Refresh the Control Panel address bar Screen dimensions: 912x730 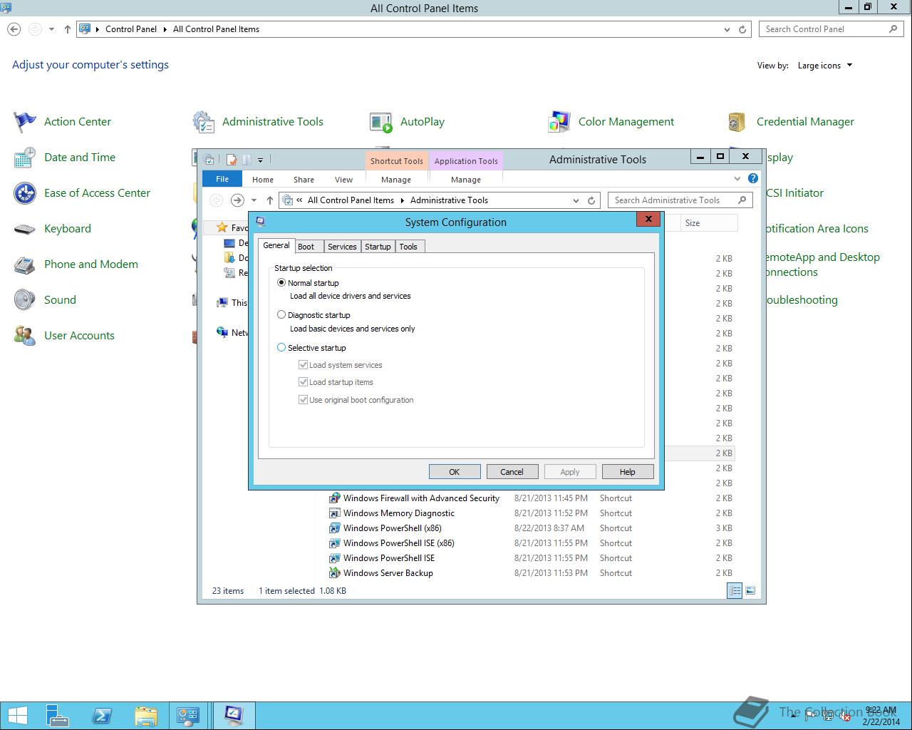coord(742,29)
